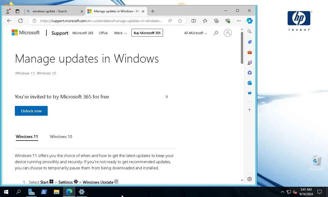328x197 pixels.
Task: Open the sidebar Tools briefcase icon
Action: pos(250,52)
